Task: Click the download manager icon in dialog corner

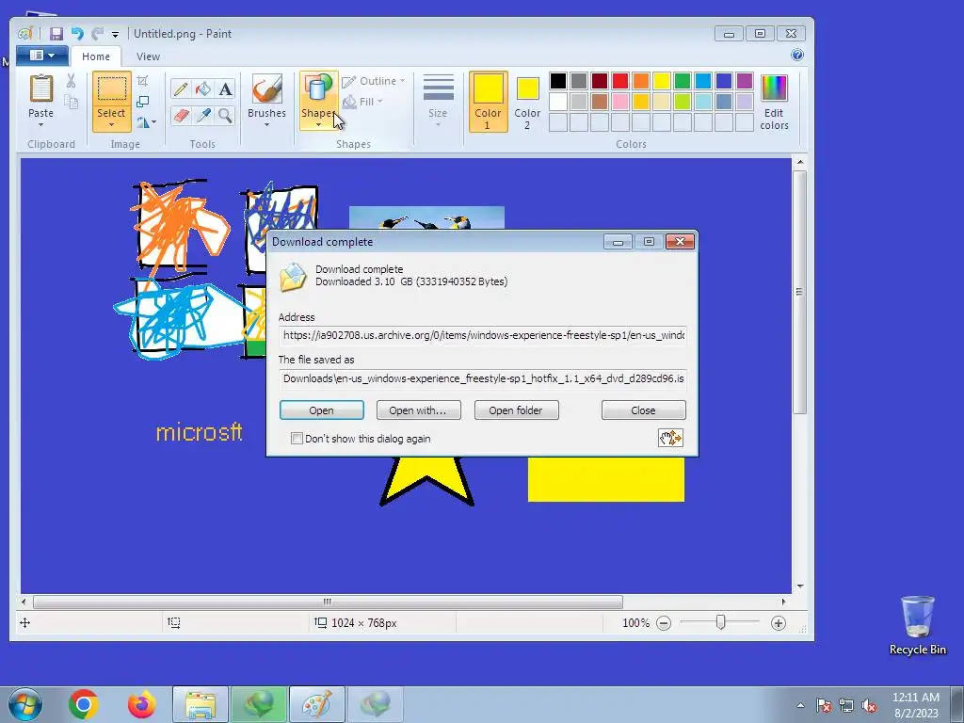Action: (x=670, y=438)
